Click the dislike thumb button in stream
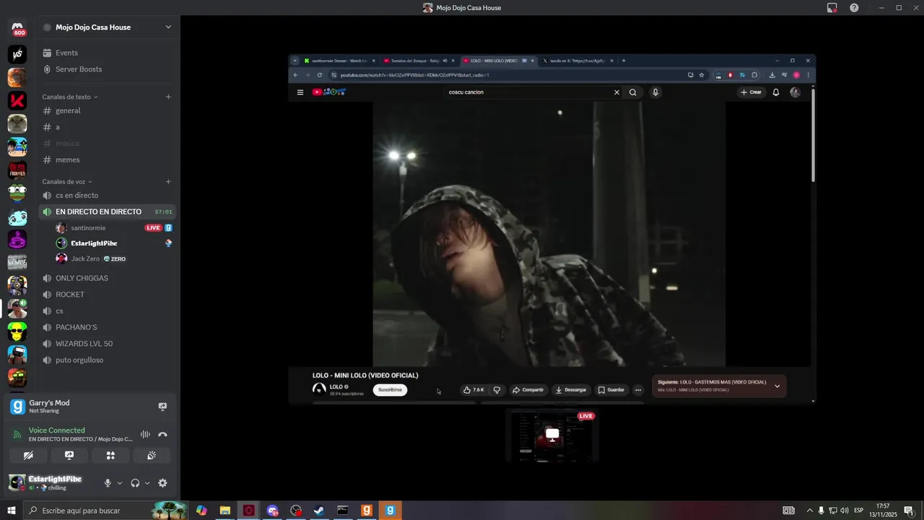Image resolution: width=924 pixels, height=520 pixels. [x=497, y=390]
